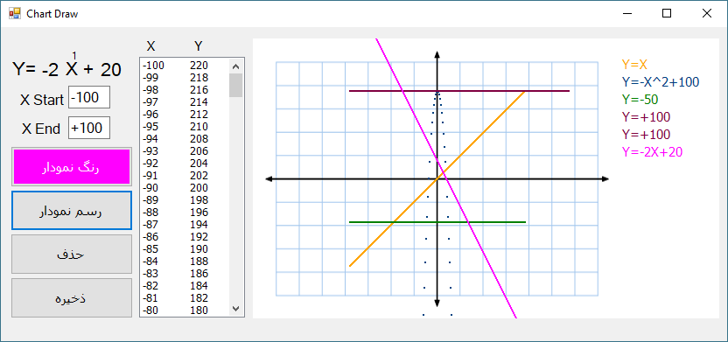The width and height of the screenshot is (728, 342).
Task: Click the exponent 1 above X
Action: pyautogui.click(x=73, y=55)
